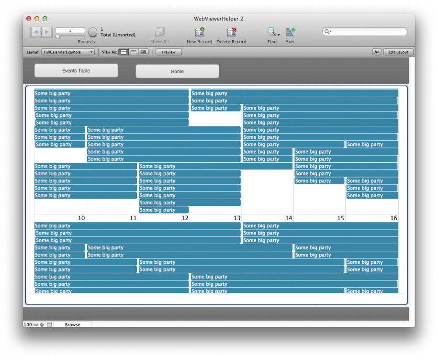Click the records slider handle

58,37
